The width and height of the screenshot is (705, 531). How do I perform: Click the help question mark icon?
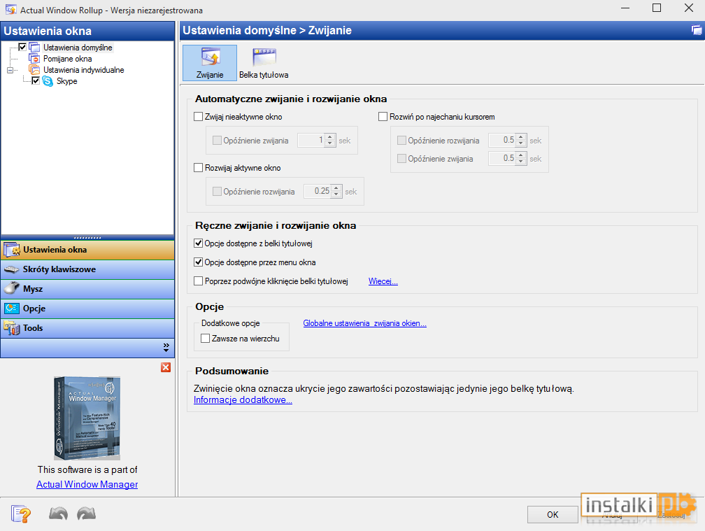click(21, 514)
